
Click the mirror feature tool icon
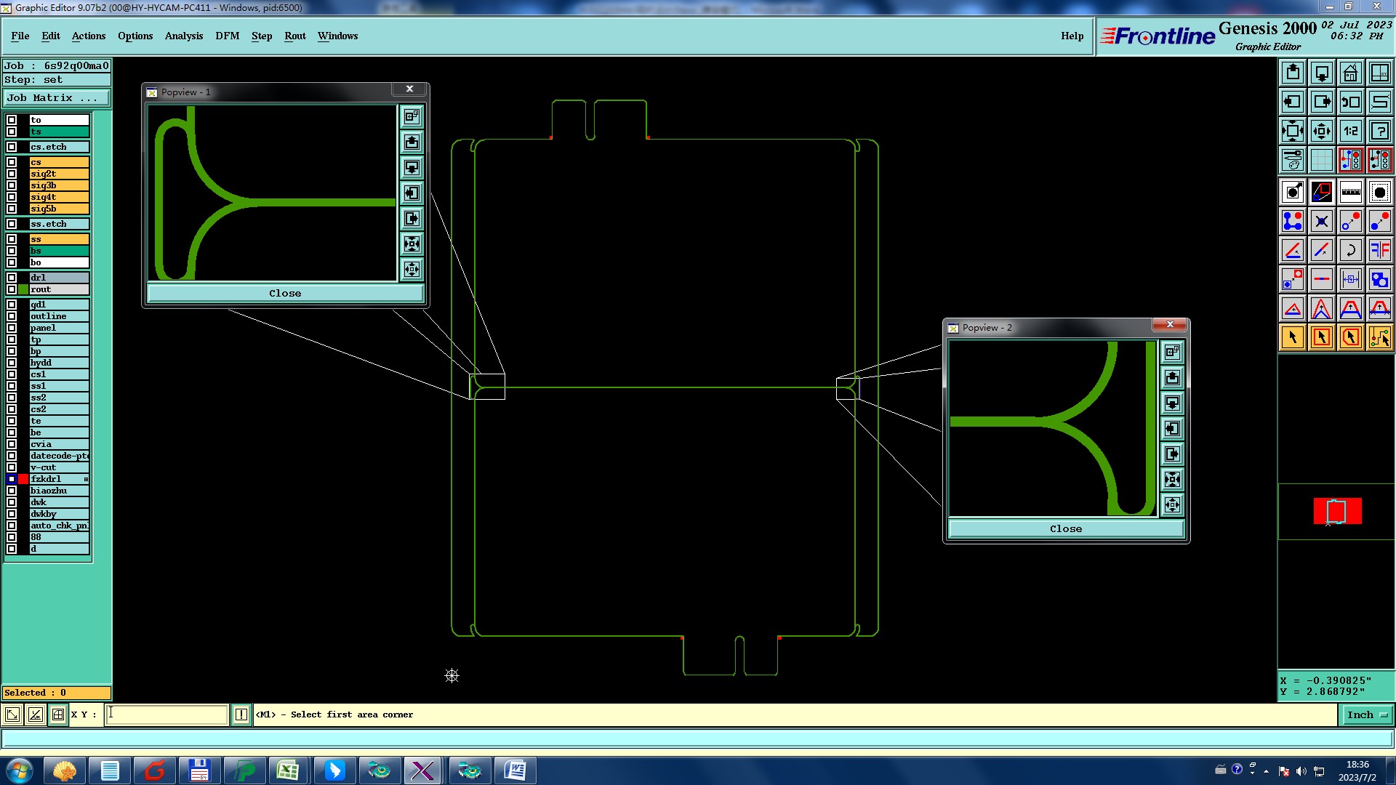coord(1379,250)
